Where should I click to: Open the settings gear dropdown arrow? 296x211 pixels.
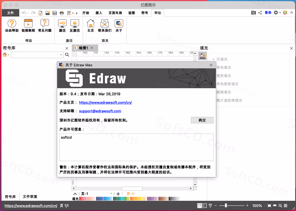pyautogui.click(x=280, y=13)
